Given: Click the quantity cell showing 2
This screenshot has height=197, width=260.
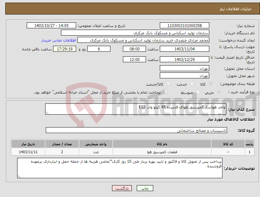Looking at the screenshot, I should tap(62, 152).
